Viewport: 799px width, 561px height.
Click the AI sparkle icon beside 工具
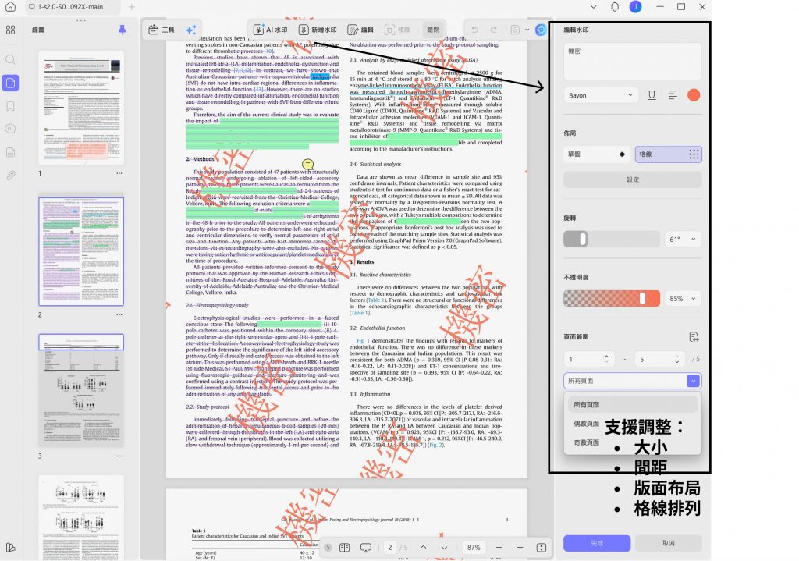(x=191, y=30)
